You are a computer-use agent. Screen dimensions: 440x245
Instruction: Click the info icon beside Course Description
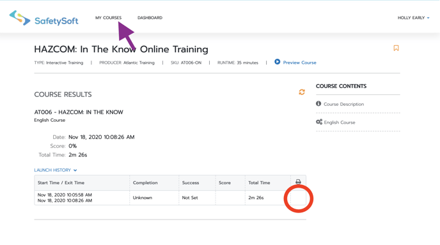[318, 103]
